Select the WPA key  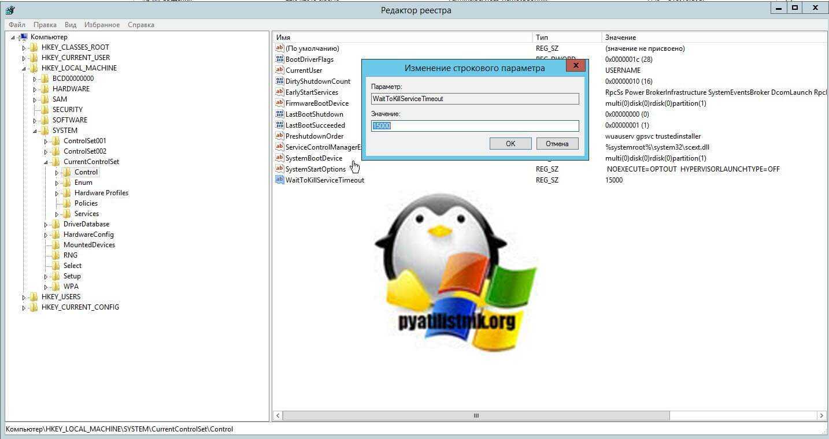pos(71,287)
